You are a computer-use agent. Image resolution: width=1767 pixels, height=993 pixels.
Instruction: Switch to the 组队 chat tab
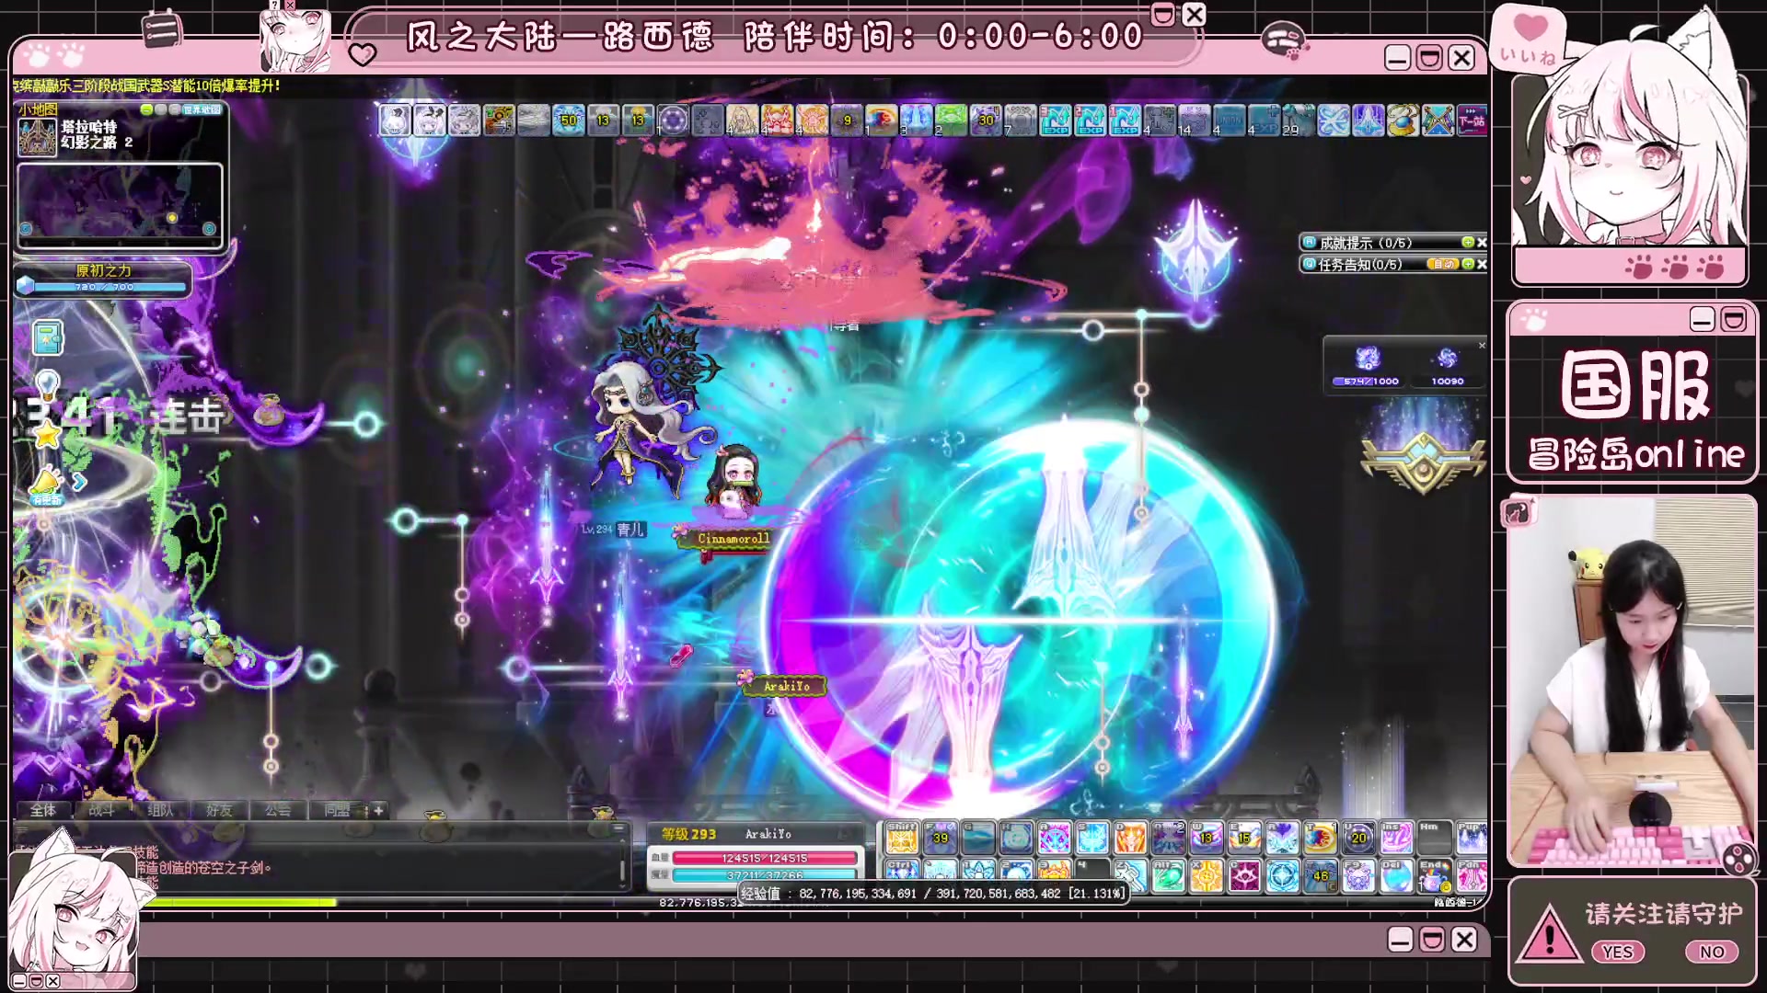[160, 810]
